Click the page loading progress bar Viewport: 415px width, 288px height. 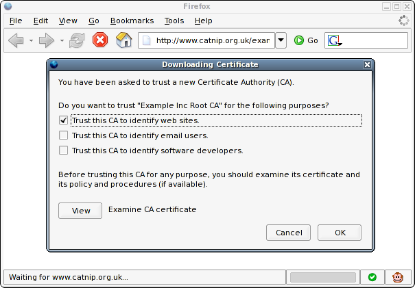(323, 277)
